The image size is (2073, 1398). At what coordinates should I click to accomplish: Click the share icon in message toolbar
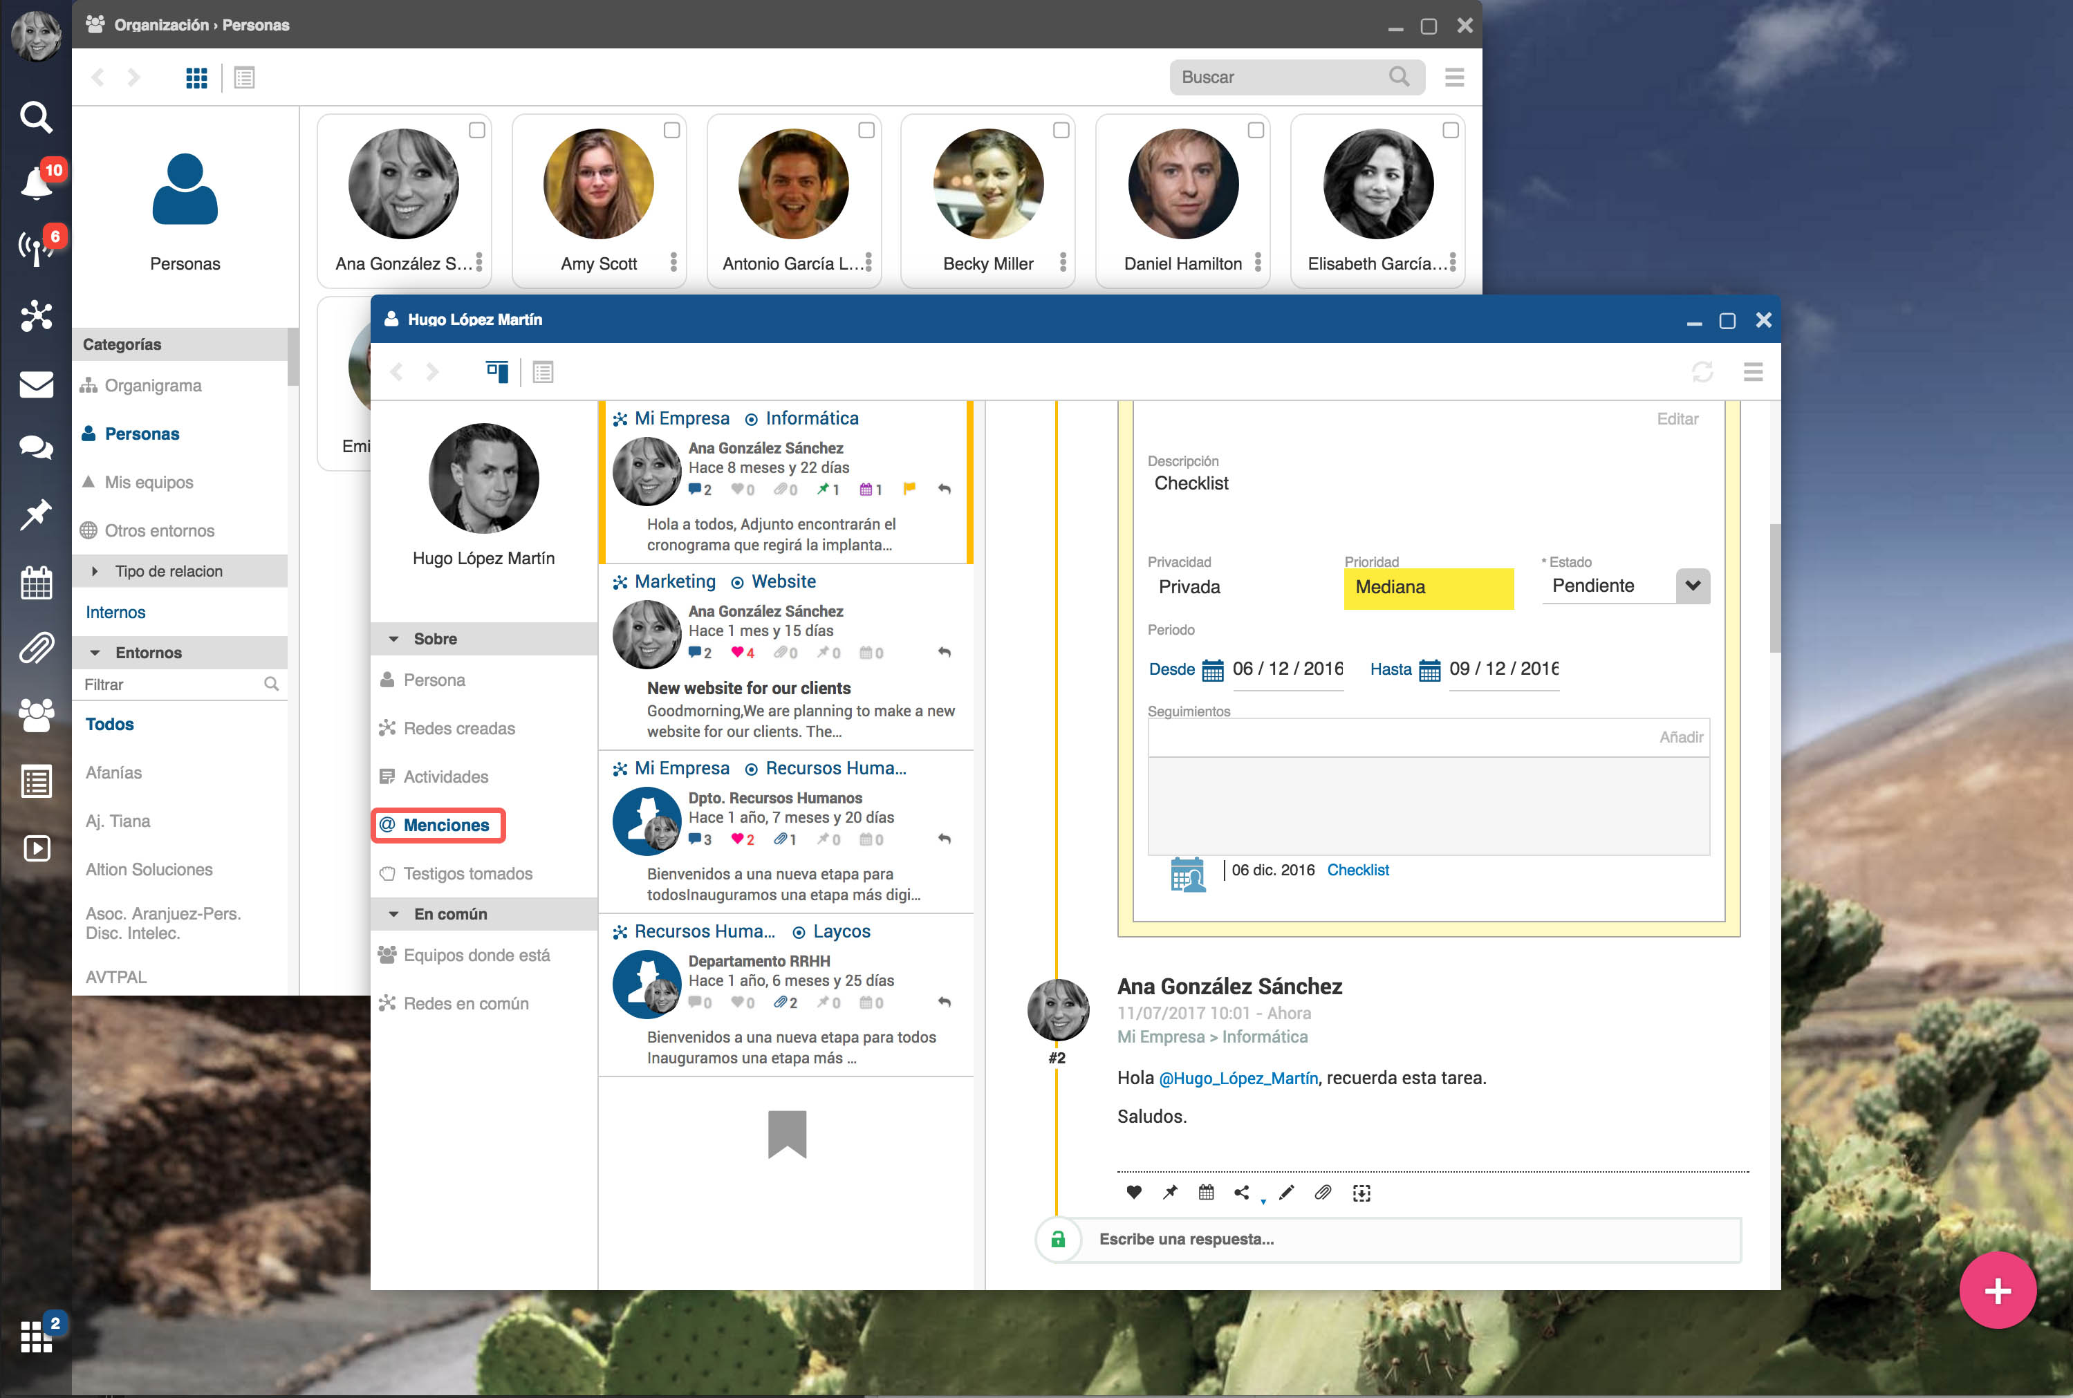1241,1192
